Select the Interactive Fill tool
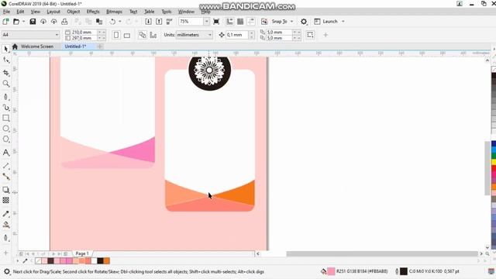496x279 pixels. tap(5, 225)
